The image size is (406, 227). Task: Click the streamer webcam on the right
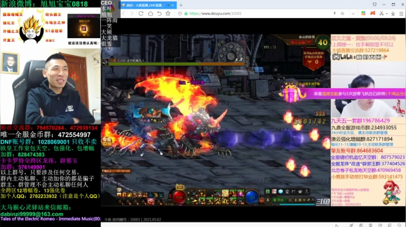pos(368,90)
